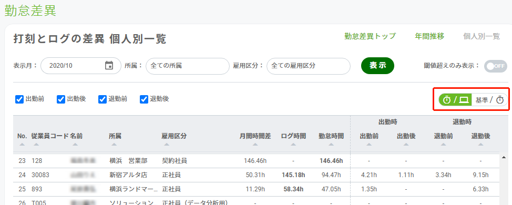Viewport: 512px width, 205px height.
Task: Click the 47.05h 勤怠時間 value
Action: tap(331, 189)
